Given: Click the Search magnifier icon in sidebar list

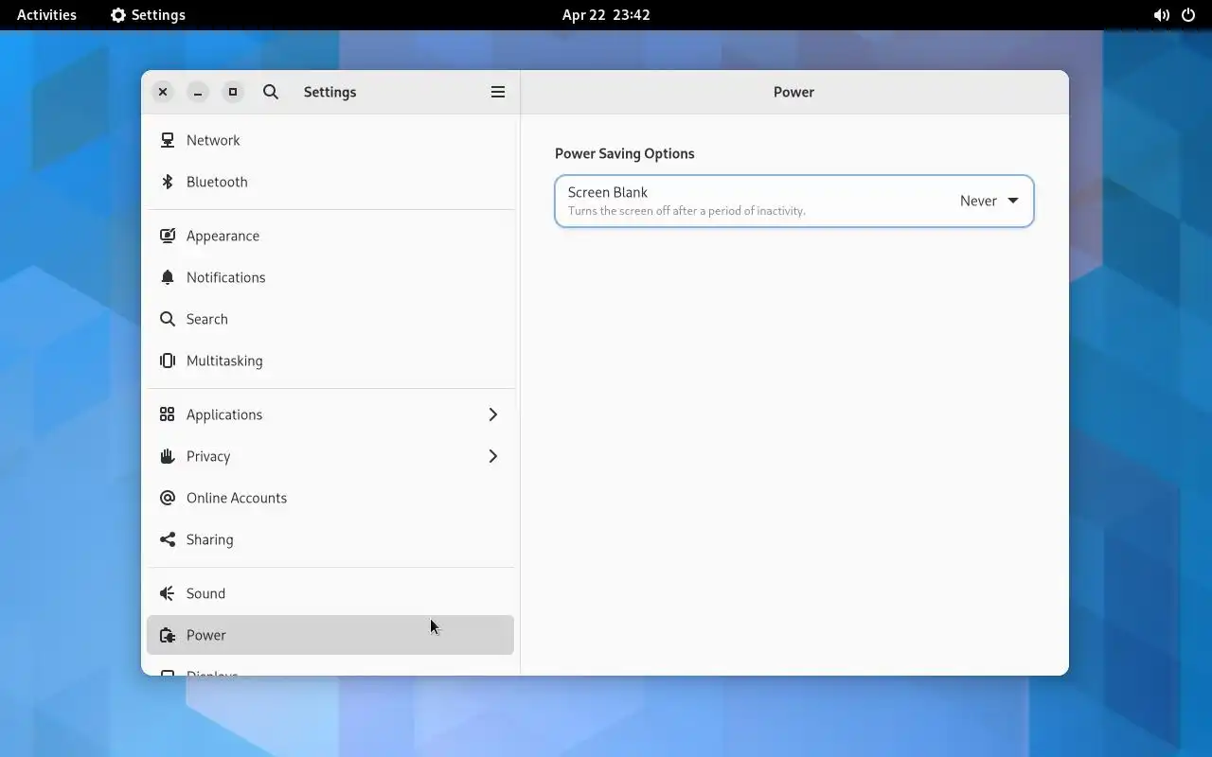Looking at the screenshot, I should pyautogui.click(x=168, y=319).
